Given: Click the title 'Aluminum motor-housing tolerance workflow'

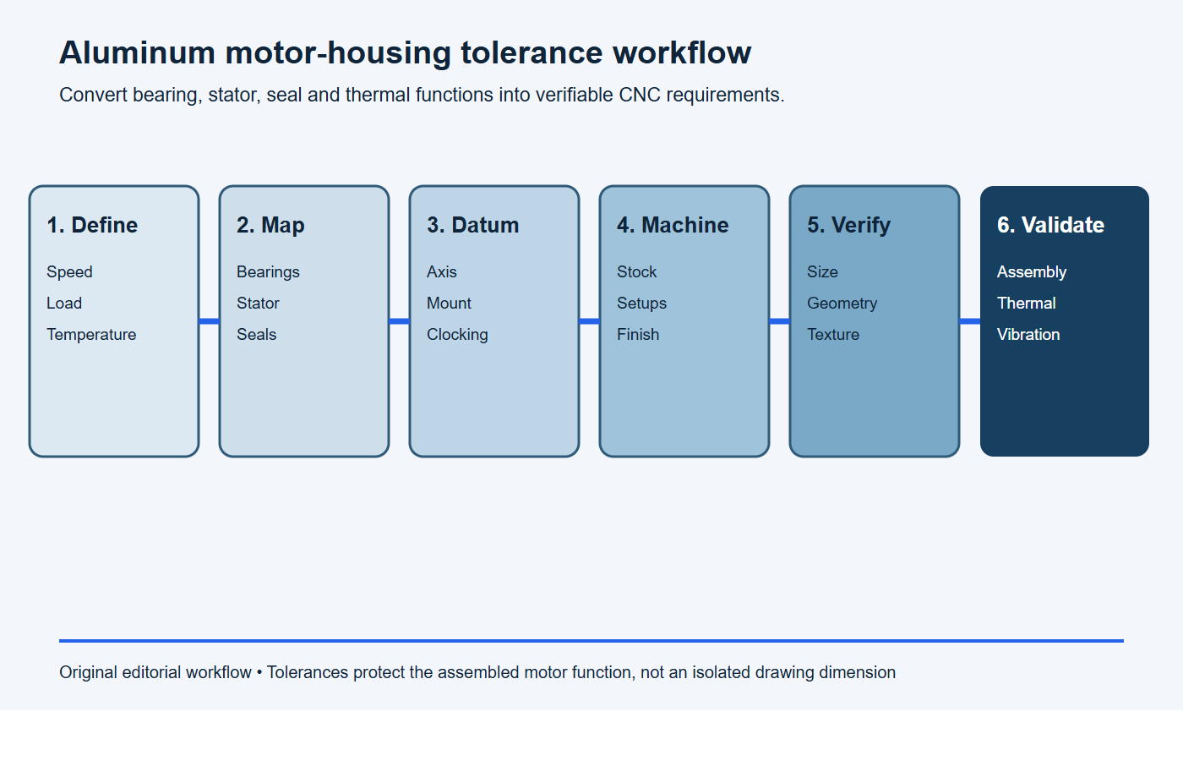Looking at the screenshot, I should point(405,53).
